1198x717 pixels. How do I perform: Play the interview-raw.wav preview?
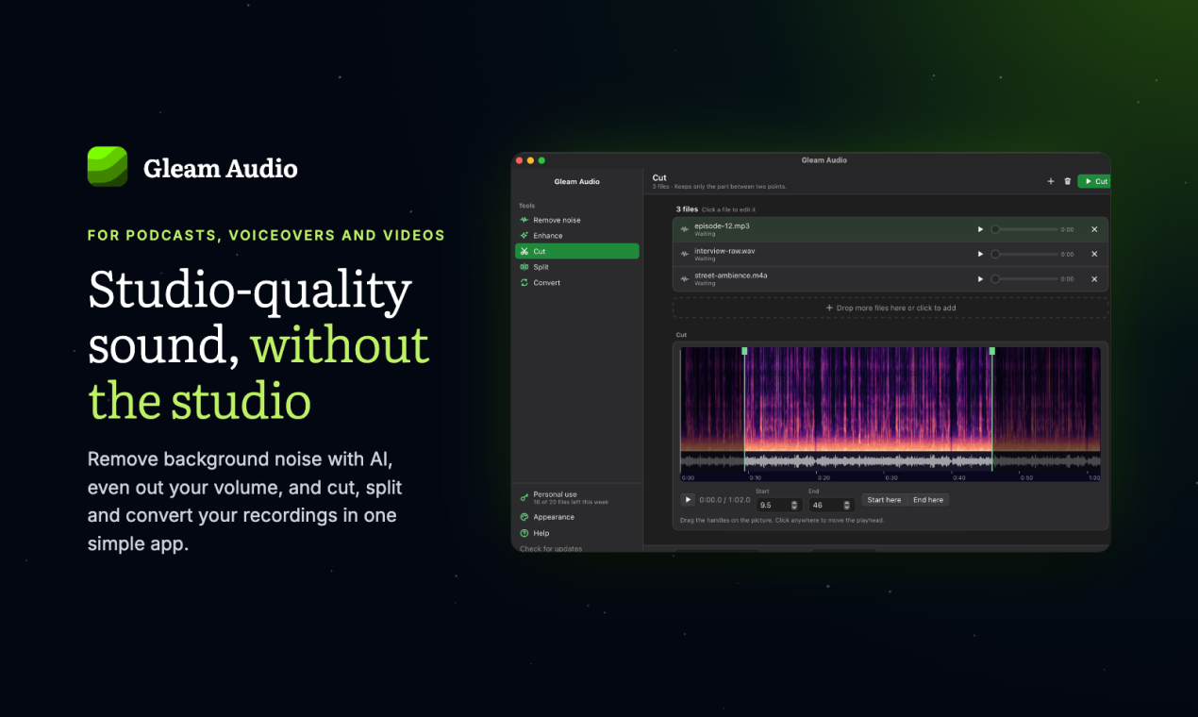point(980,254)
